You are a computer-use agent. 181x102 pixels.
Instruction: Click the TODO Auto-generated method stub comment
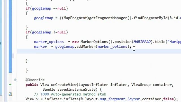70,94
